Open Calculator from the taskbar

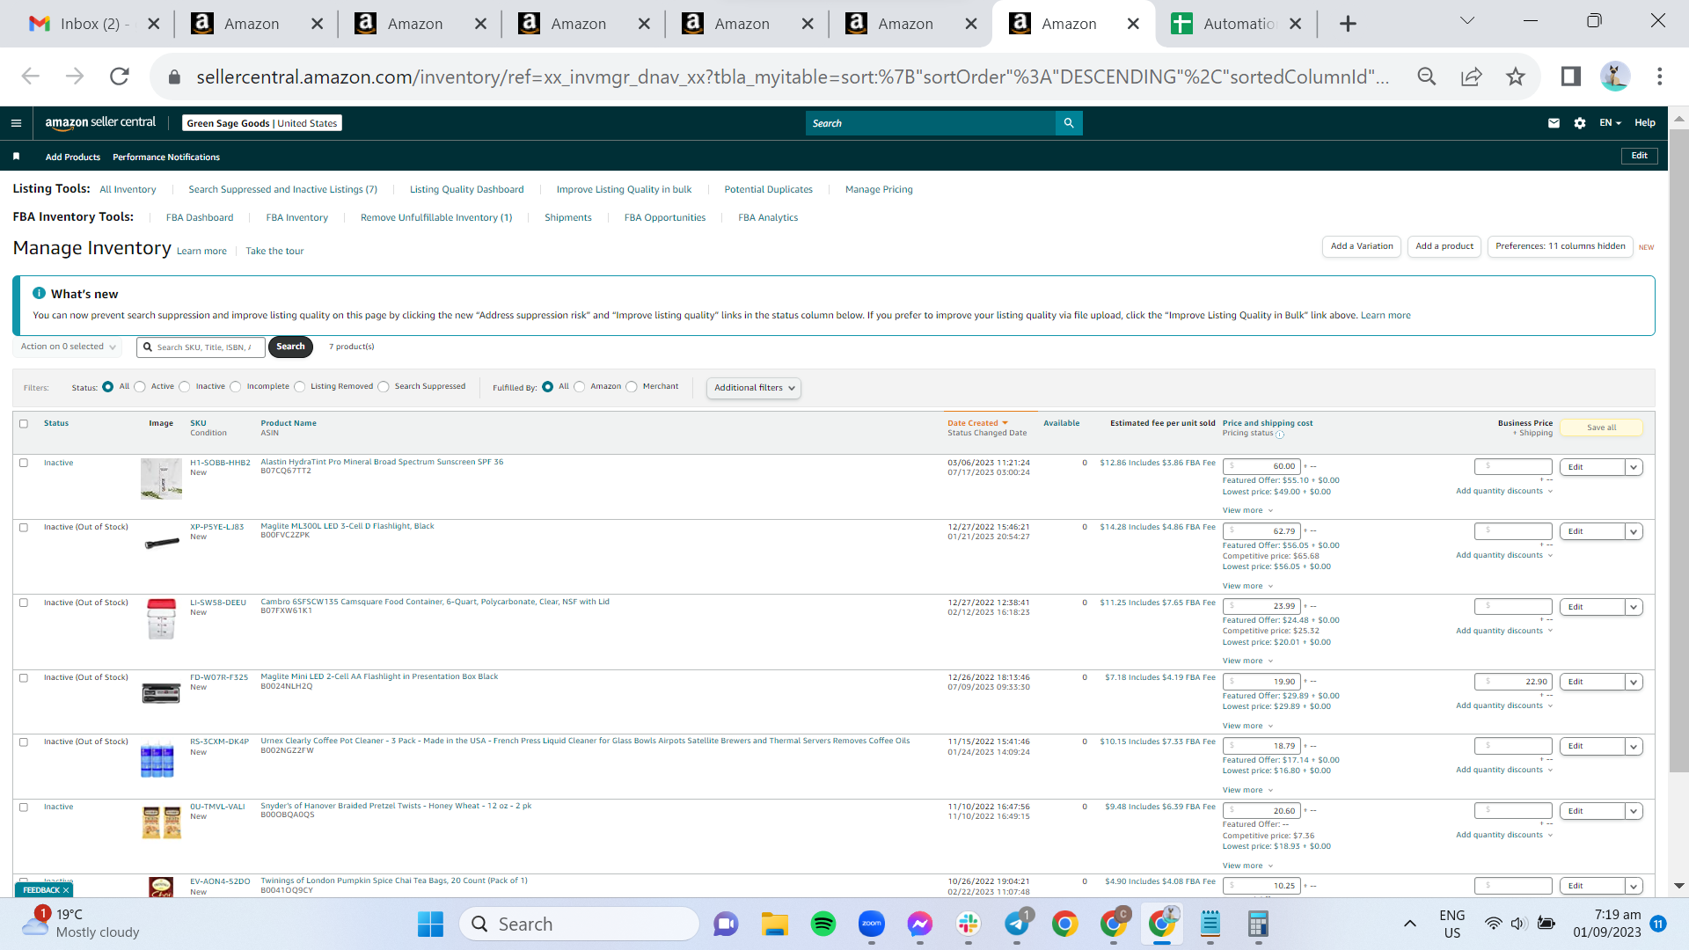coord(1258,924)
